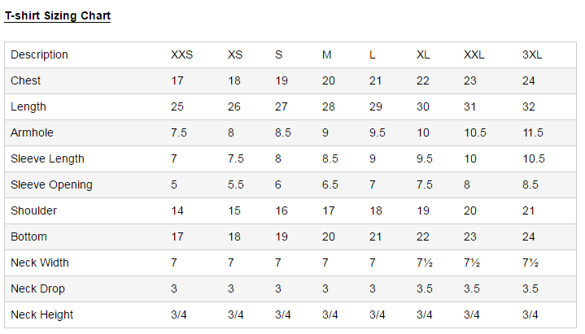Click the Length row label

[28, 106]
